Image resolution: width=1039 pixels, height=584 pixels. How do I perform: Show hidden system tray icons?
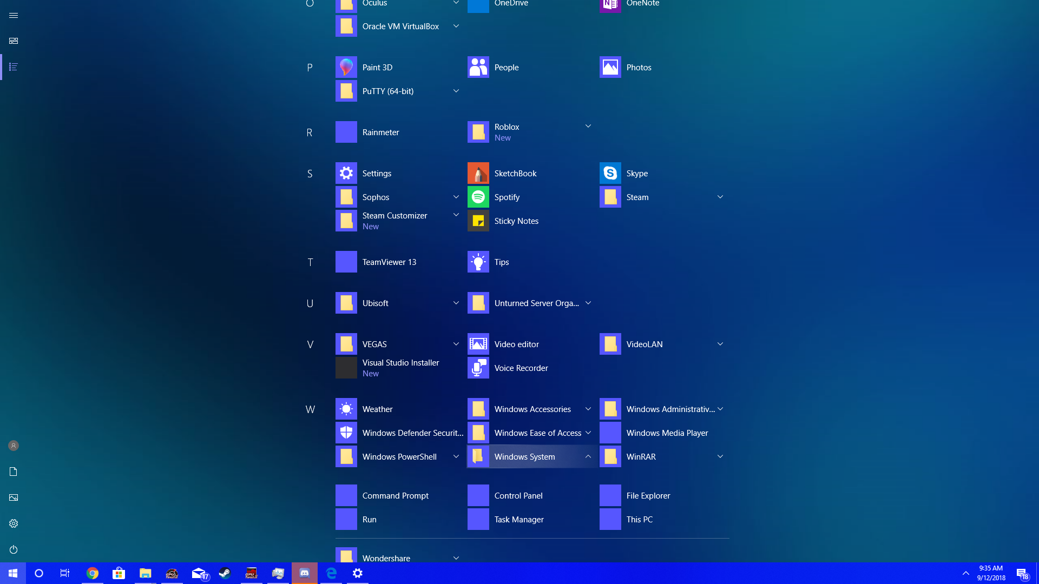[x=966, y=573]
